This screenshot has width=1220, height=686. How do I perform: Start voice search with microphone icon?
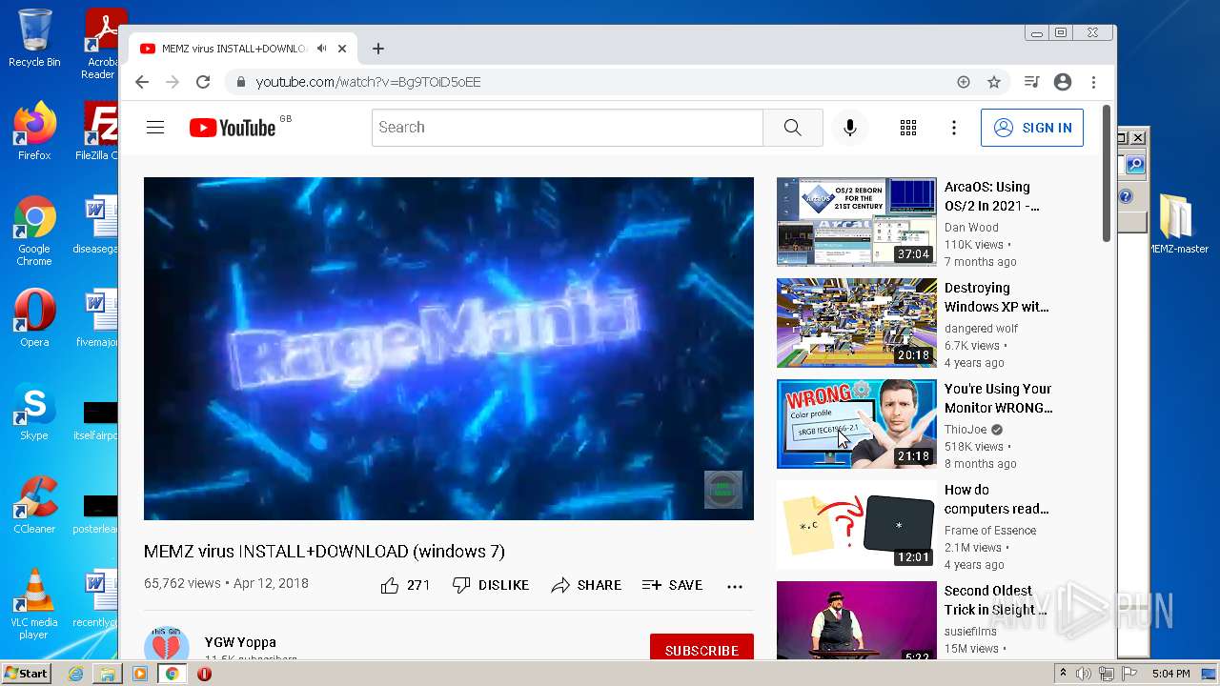(x=850, y=128)
